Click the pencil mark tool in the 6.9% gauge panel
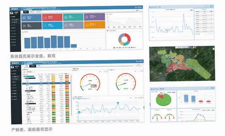 [x=99, y=72]
